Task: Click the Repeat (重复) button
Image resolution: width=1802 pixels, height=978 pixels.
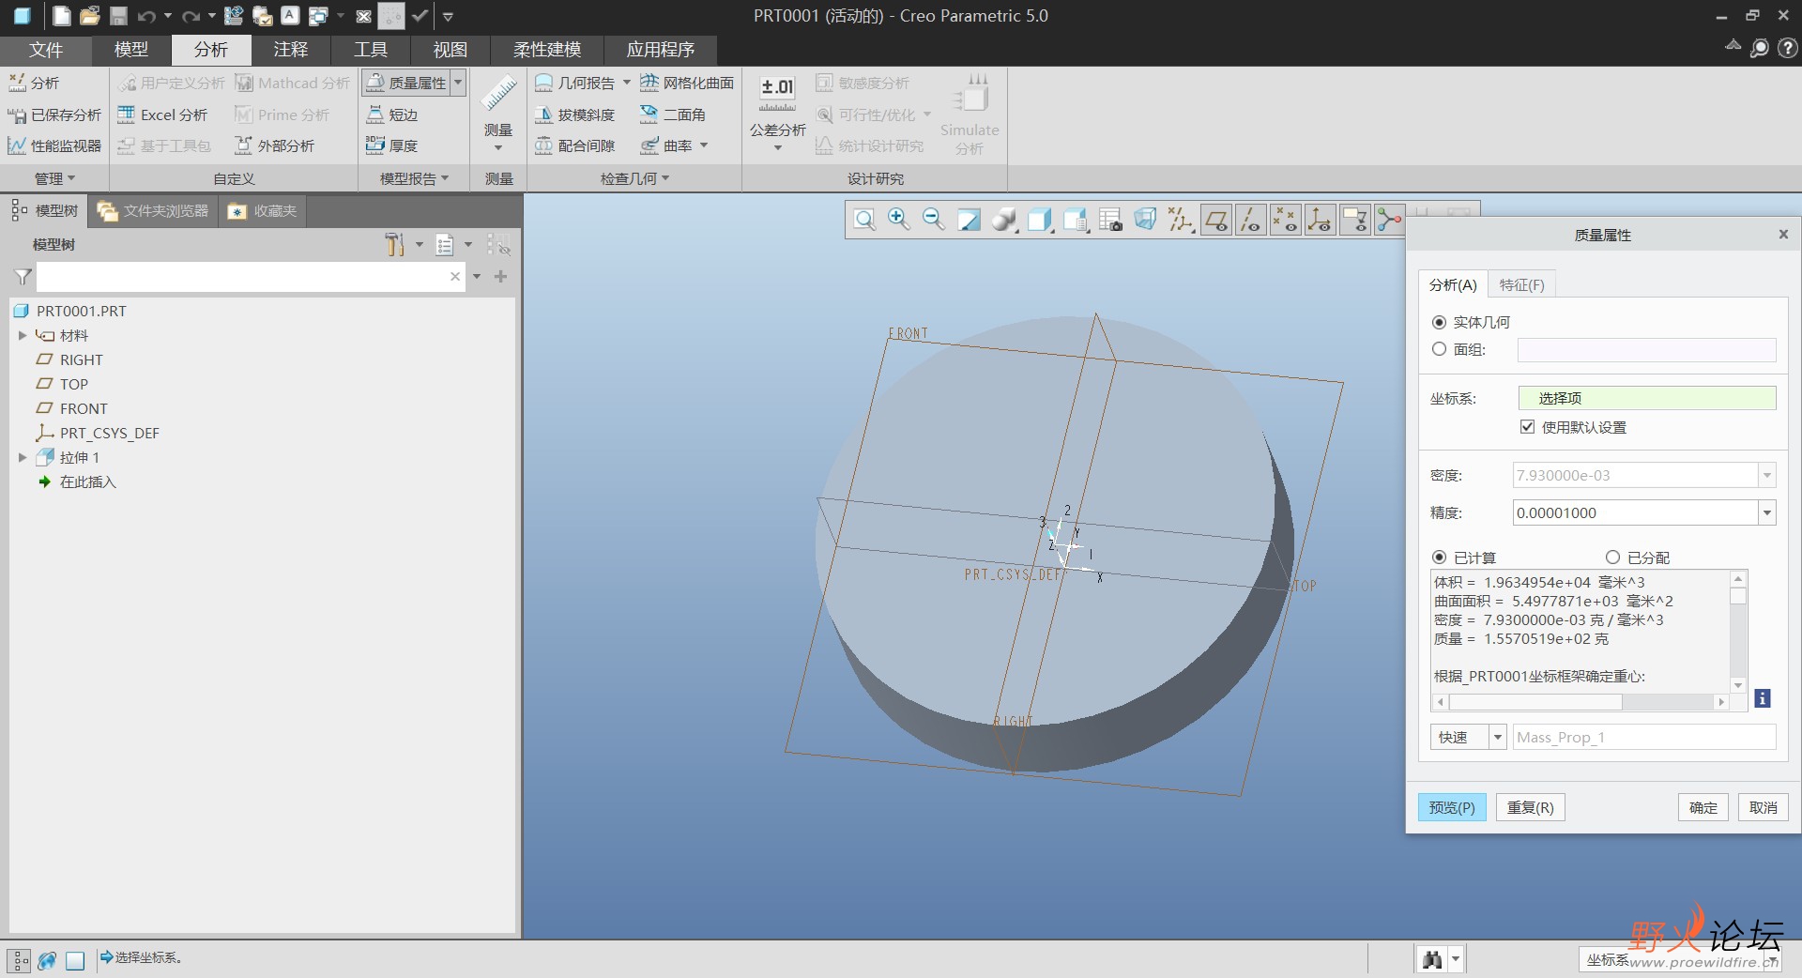Action: (1531, 807)
